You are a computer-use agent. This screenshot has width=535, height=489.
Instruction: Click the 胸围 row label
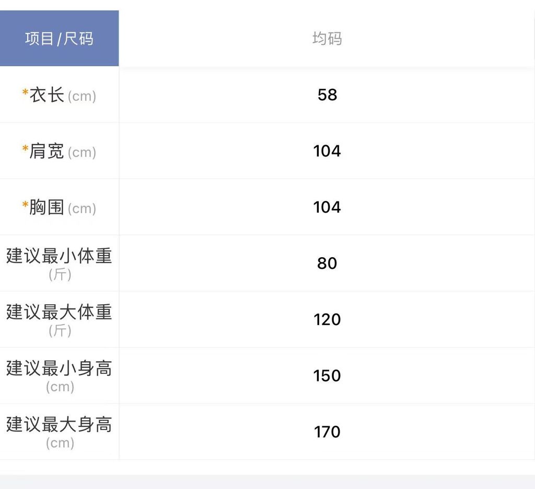[47, 207]
